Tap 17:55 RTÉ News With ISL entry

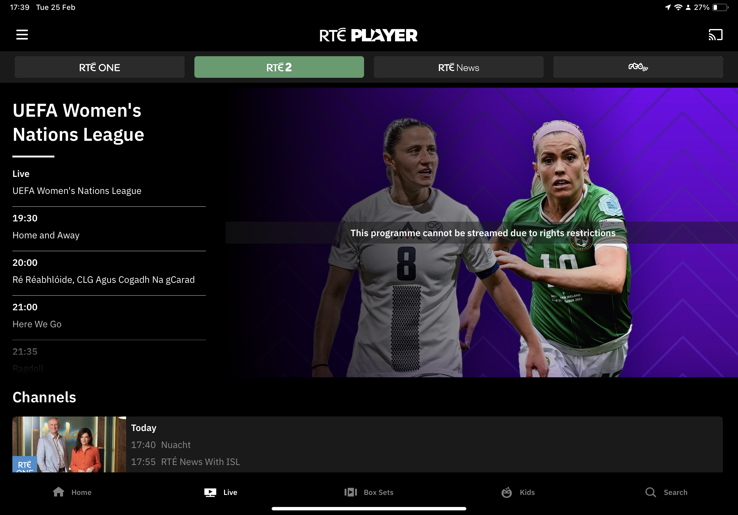pyautogui.click(x=185, y=462)
